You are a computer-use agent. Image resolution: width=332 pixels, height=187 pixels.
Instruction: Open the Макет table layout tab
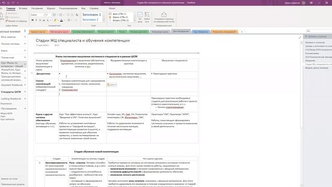pos(112,8)
